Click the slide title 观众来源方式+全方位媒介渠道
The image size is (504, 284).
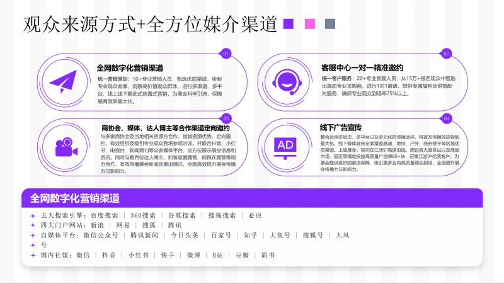pyautogui.click(x=151, y=24)
